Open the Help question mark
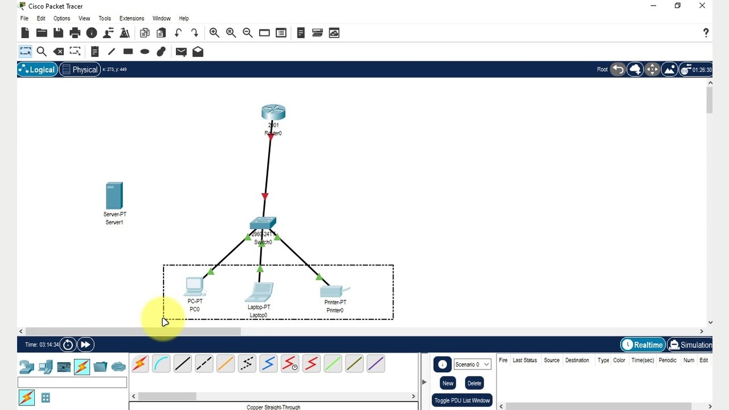Image resolution: width=729 pixels, height=410 pixels. [x=706, y=33]
